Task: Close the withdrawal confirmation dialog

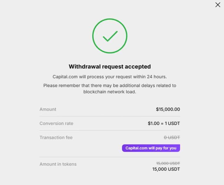Action: point(218,5)
